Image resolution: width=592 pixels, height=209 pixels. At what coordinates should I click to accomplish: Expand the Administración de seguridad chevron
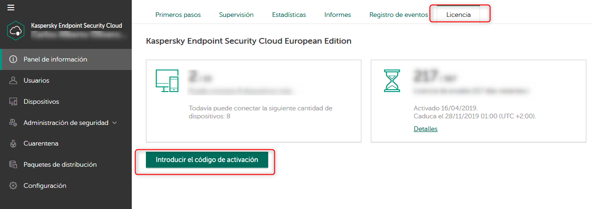tap(114, 123)
